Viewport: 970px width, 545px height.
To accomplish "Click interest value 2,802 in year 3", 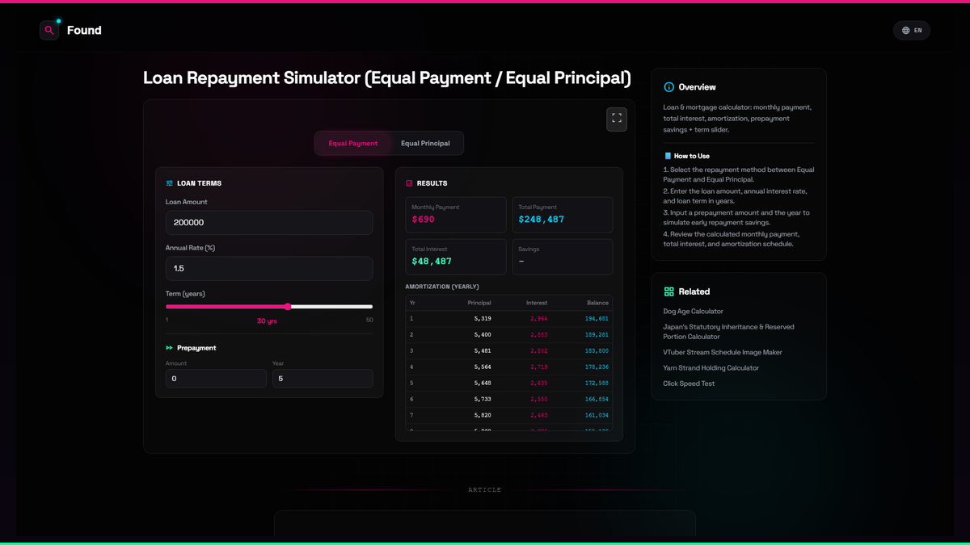I will (539, 351).
